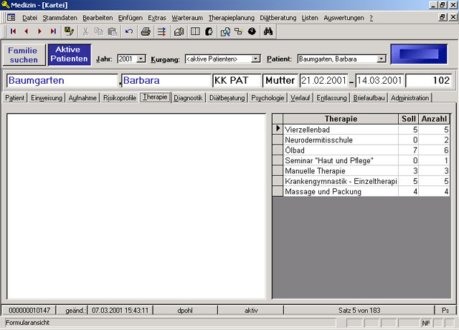Click the colored arrows list icon

(x=161, y=31)
